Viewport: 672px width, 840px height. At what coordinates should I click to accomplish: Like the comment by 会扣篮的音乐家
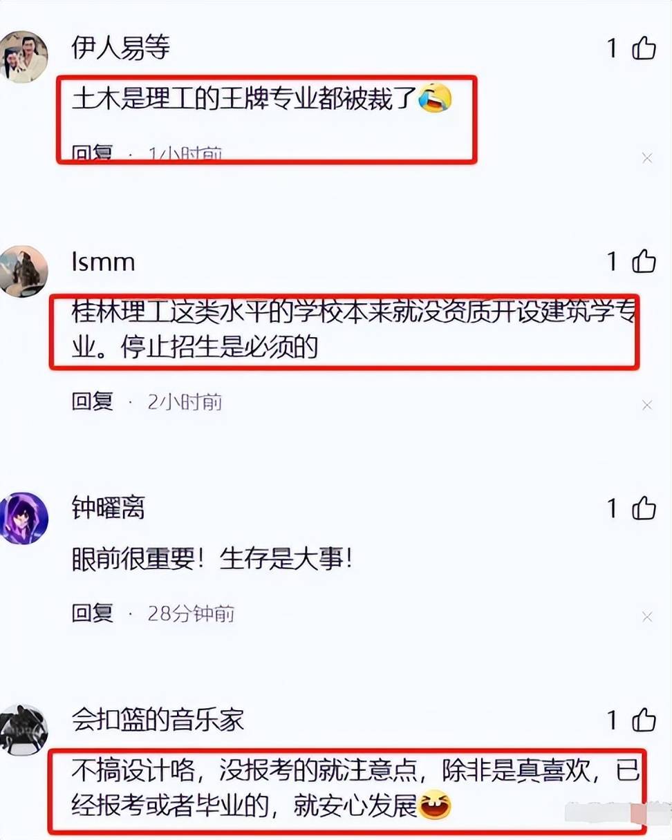coord(644,720)
